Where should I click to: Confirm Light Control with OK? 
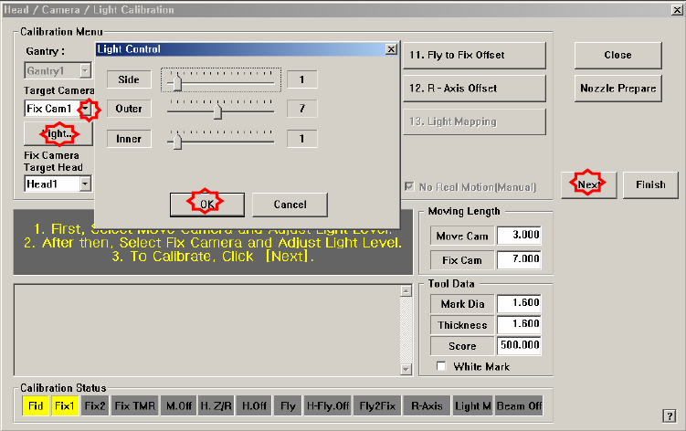[207, 205]
